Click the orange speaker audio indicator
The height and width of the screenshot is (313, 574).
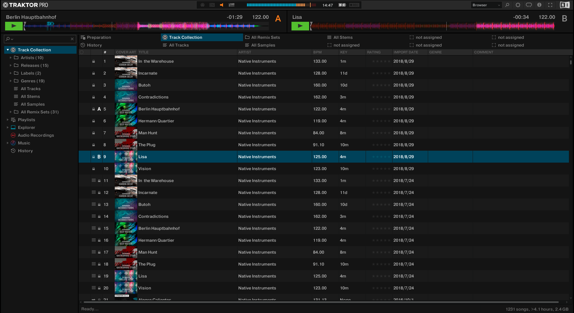222,5
